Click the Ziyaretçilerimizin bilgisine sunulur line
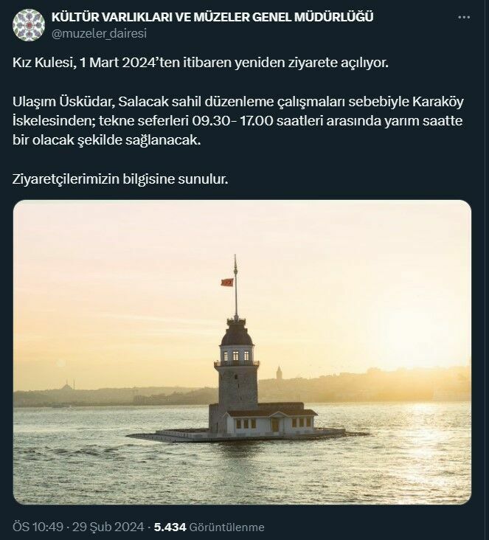 click(120, 179)
